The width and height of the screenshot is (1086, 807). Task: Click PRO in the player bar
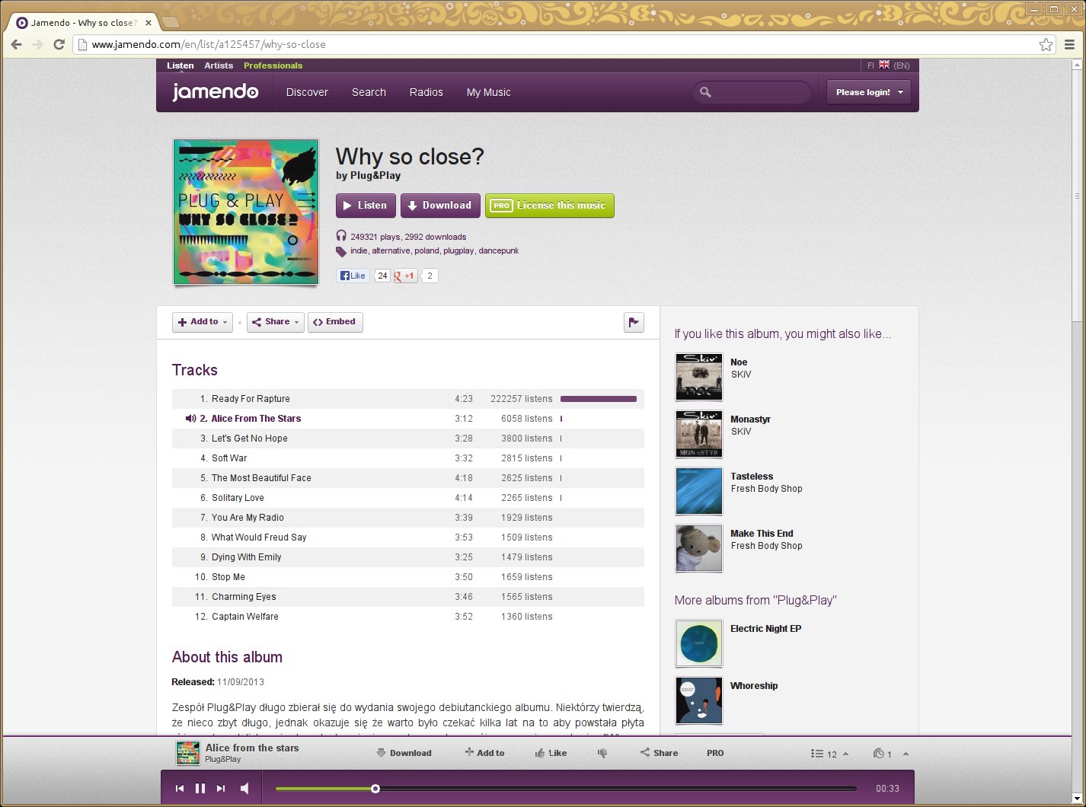pyautogui.click(x=715, y=753)
